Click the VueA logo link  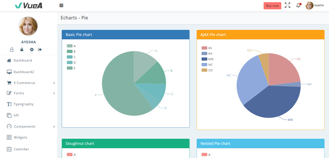click(29, 6)
